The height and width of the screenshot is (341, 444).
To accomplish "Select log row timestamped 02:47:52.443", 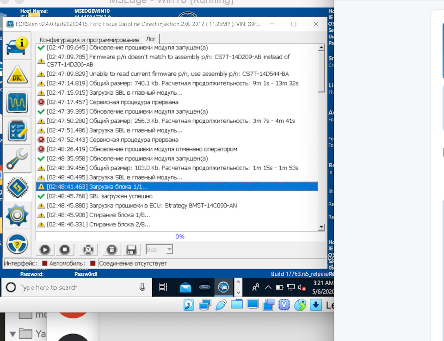I will 177,140.
